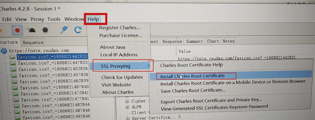Switch to the Sequence tab
The height and width of the screenshot is (120, 315).
tap(33, 43)
